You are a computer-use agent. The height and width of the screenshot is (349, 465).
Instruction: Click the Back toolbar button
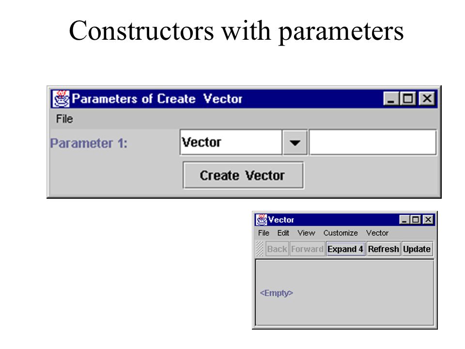277,249
